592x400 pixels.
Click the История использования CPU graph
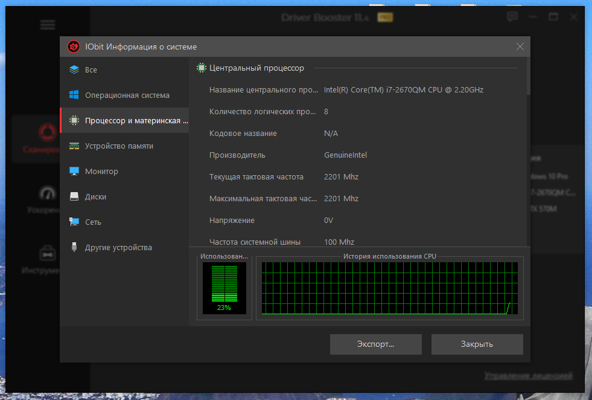[390, 288]
